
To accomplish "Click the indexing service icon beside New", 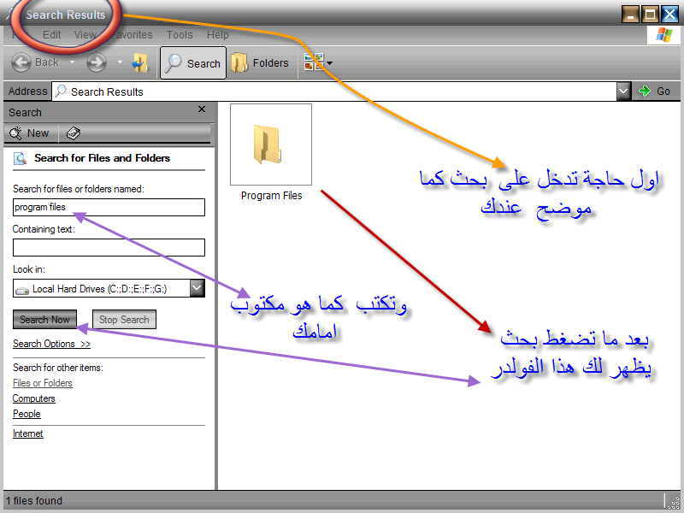I will point(74,133).
